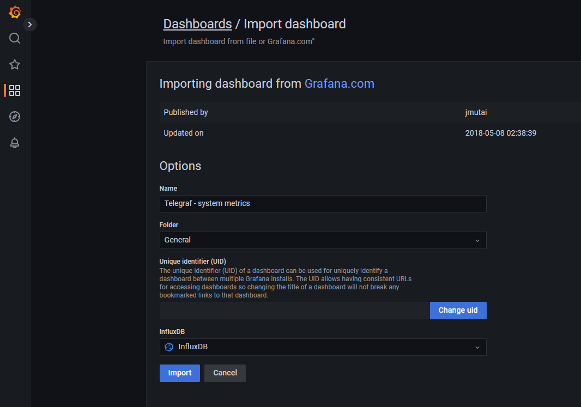Open the Folder dropdown showing General
Screen dimensions: 581x407
[x=323, y=240]
